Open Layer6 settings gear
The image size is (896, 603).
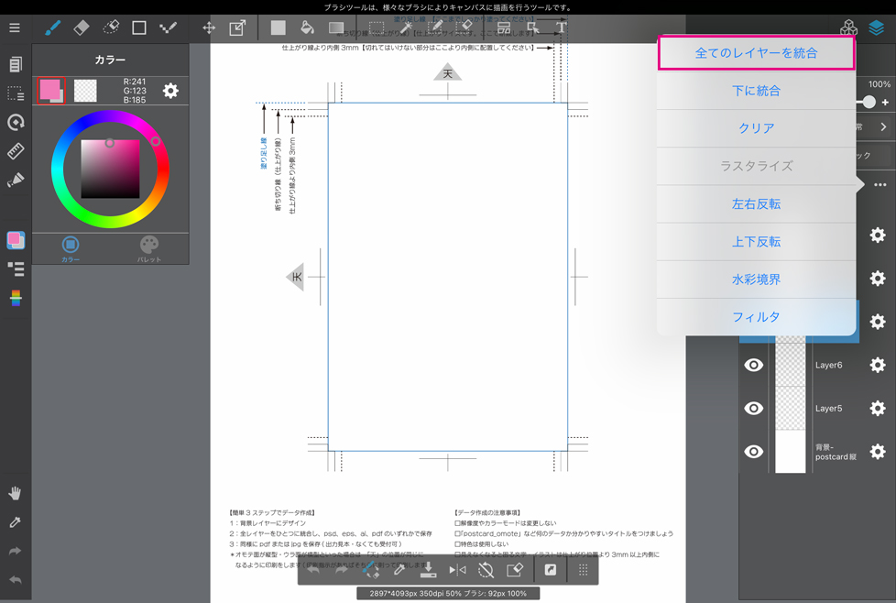pyautogui.click(x=877, y=365)
